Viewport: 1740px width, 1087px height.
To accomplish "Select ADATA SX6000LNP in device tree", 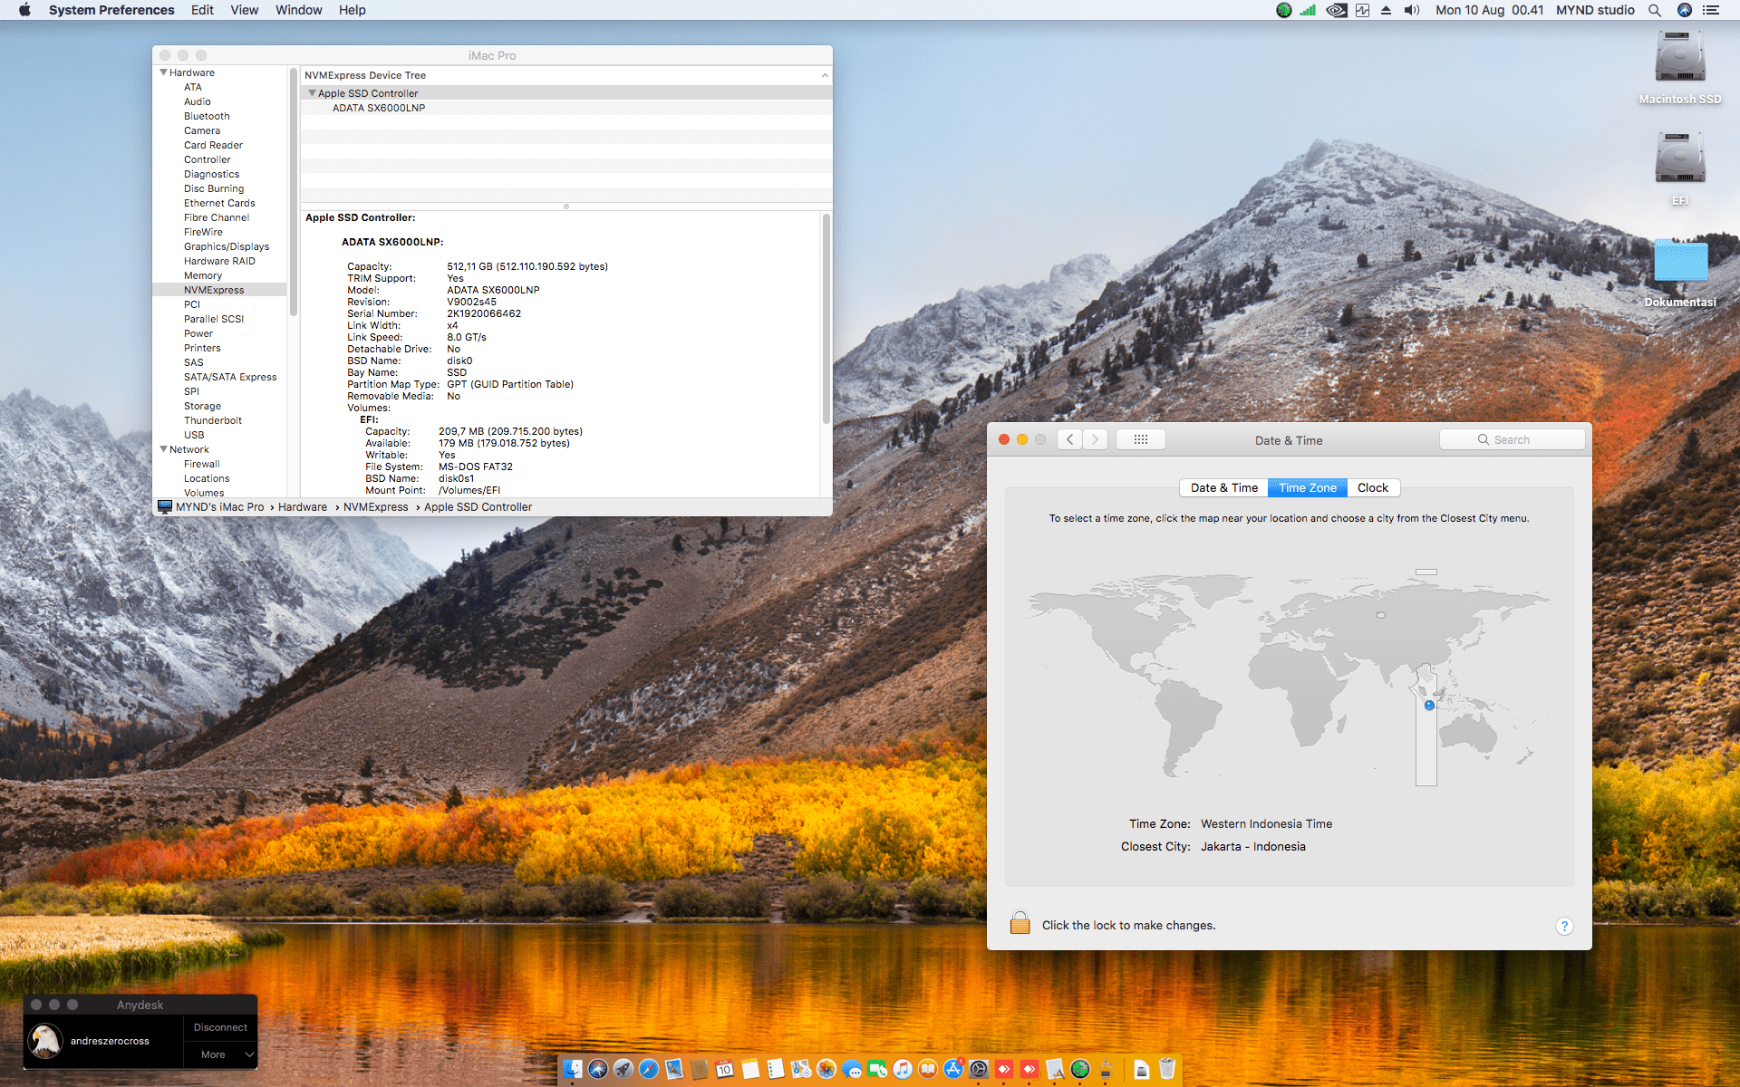I will click(379, 108).
